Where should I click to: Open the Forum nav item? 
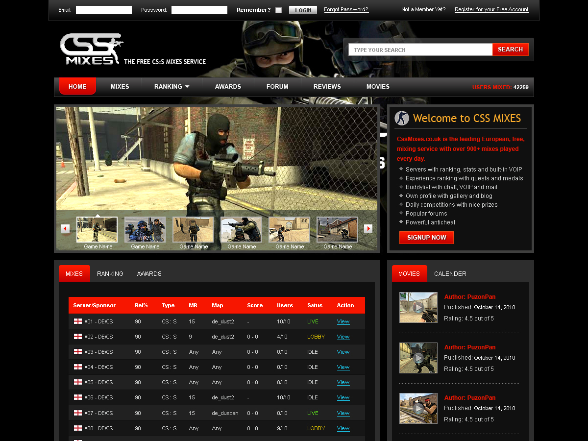(277, 87)
